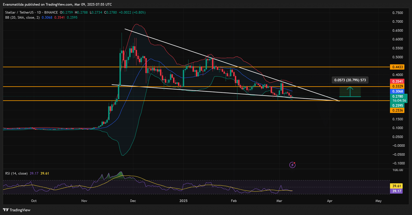The width and height of the screenshot is (412, 215).
Task: Click the Apr label on time axis
Action: tap(330, 201)
